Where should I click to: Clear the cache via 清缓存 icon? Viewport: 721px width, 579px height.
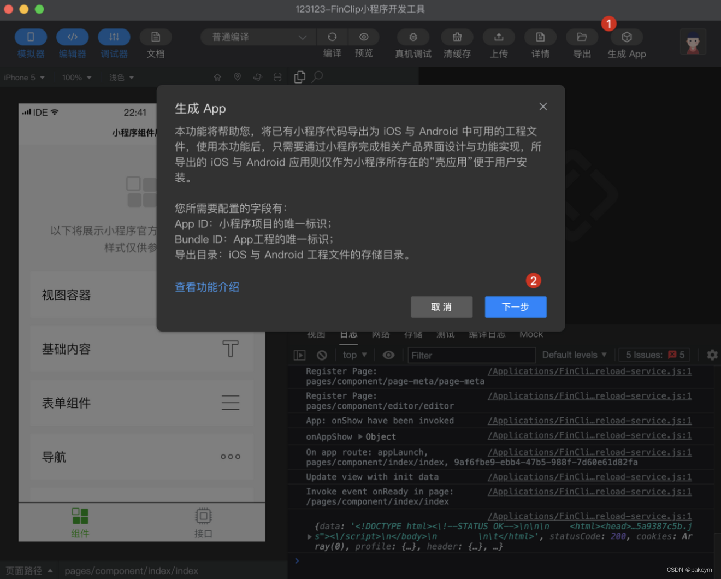457,37
